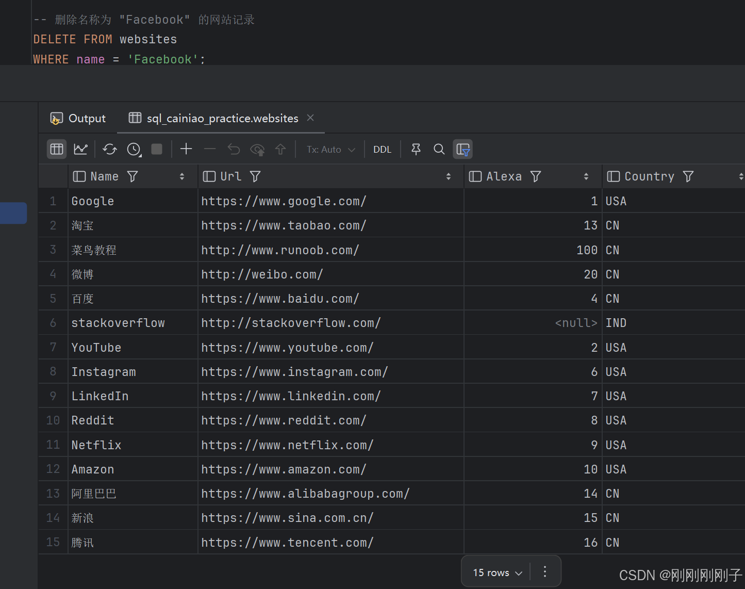Open the auto-refresh clock icon
Screen dimensions: 745x589
(133, 149)
